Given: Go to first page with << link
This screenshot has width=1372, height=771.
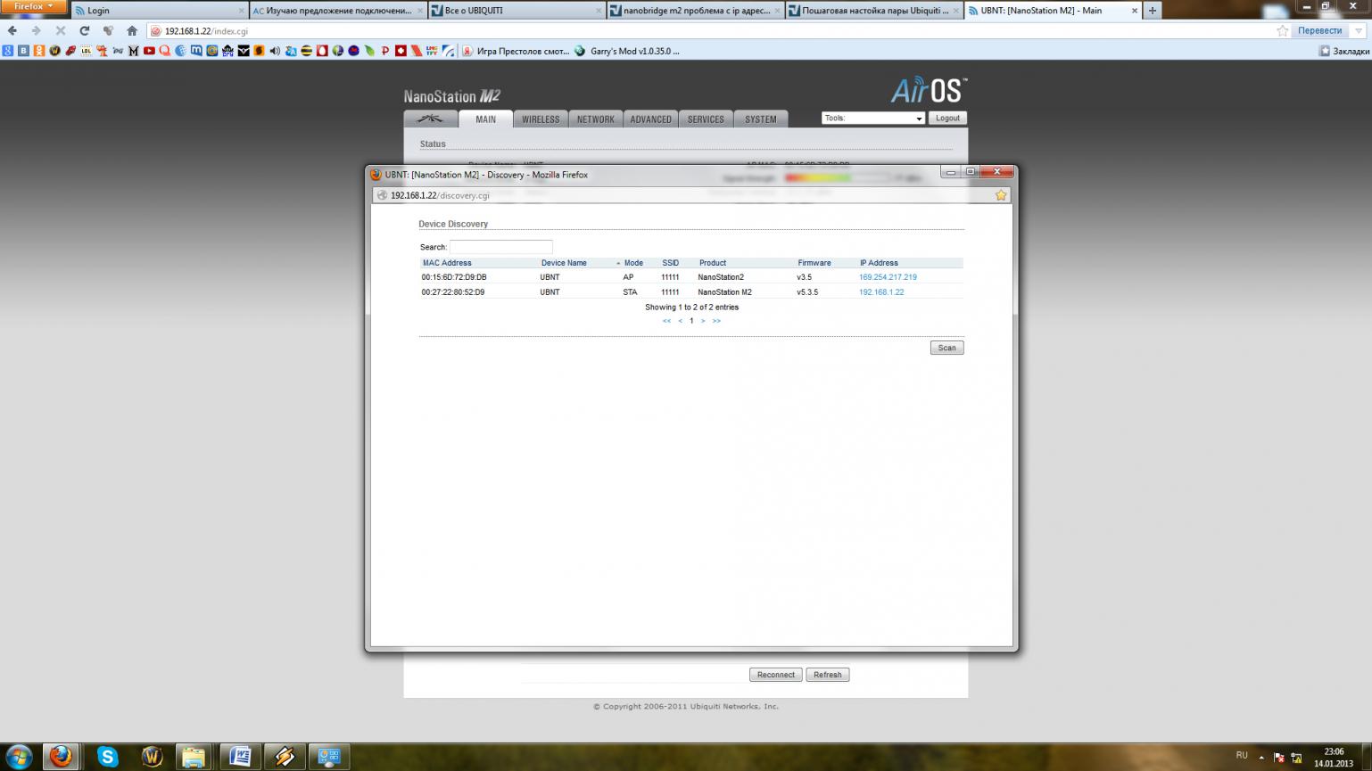Looking at the screenshot, I should 666,321.
